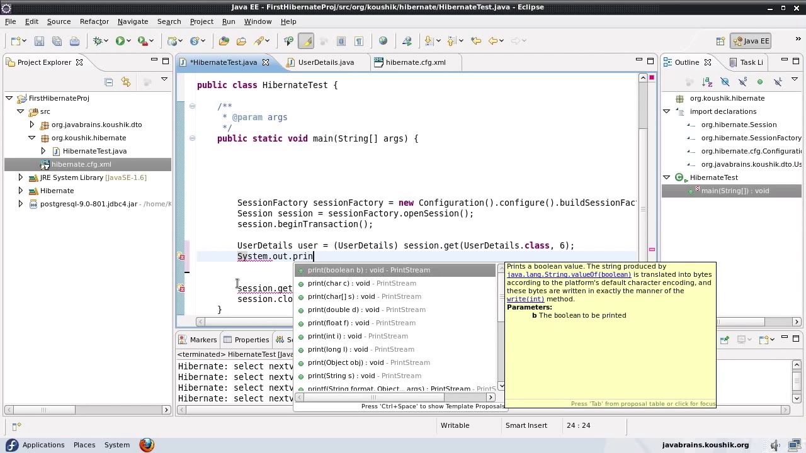Choose print(Object obj) completion proposal
The height and width of the screenshot is (453, 806).
click(x=395, y=362)
